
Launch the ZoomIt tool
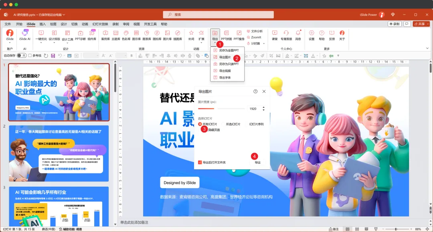tap(256, 37)
